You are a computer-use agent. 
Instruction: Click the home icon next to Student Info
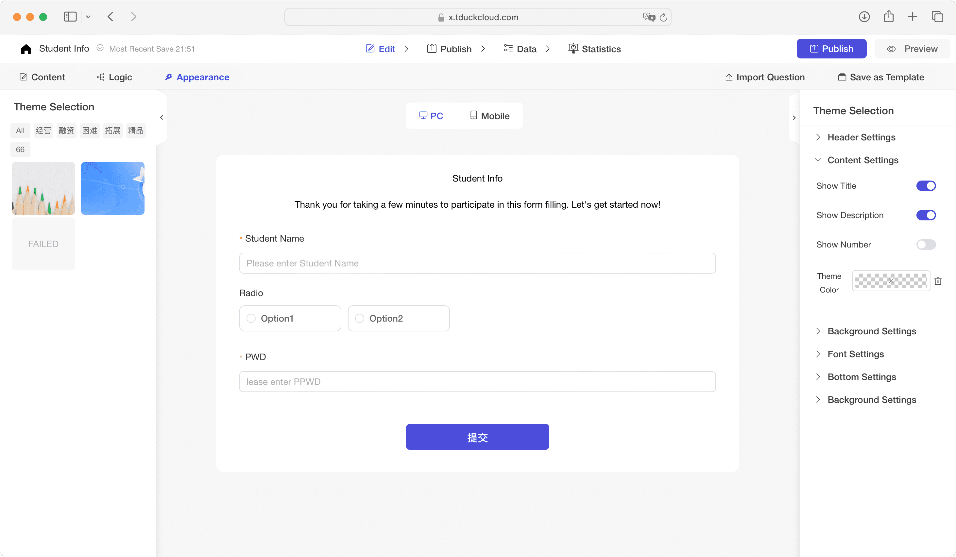pyautogui.click(x=26, y=49)
